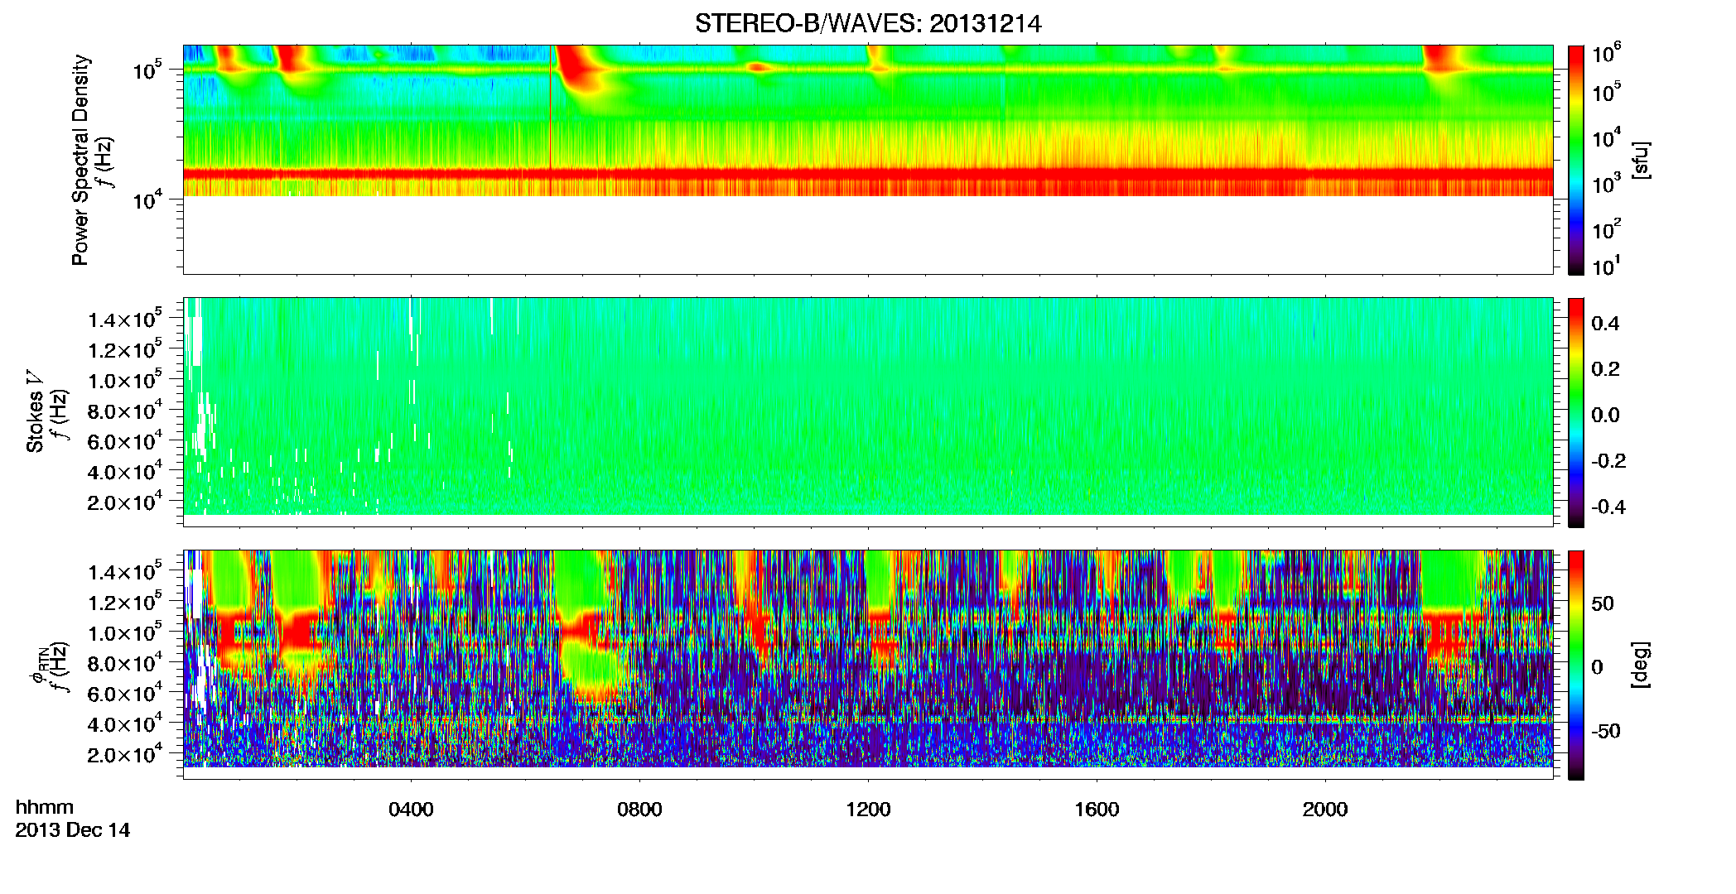1736x894 pixels.
Task: Click the Power Spectral Density axis label
Action: point(80,160)
